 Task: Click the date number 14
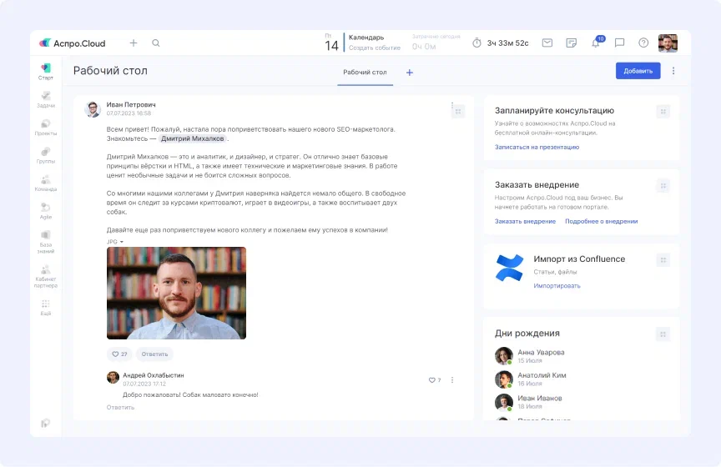pos(331,46)
